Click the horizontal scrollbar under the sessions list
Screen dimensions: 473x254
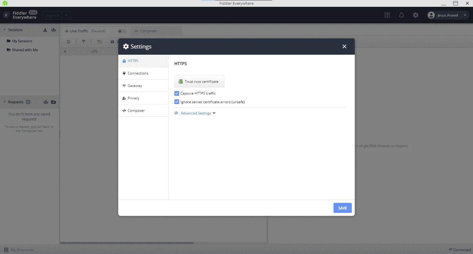(x=127, y=243)
